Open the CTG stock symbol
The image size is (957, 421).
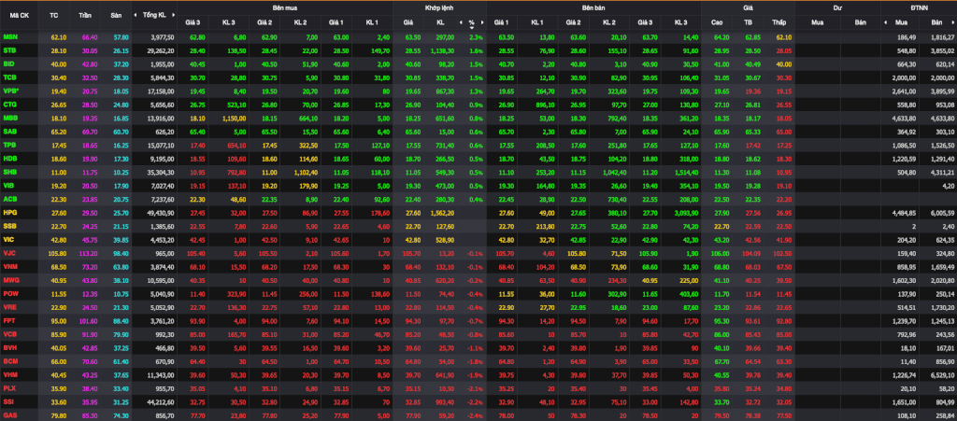pyautogui.click(x=9, y=103)
